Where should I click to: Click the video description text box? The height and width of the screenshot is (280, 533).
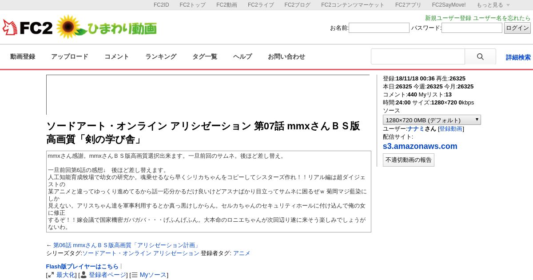pos(209,192)
